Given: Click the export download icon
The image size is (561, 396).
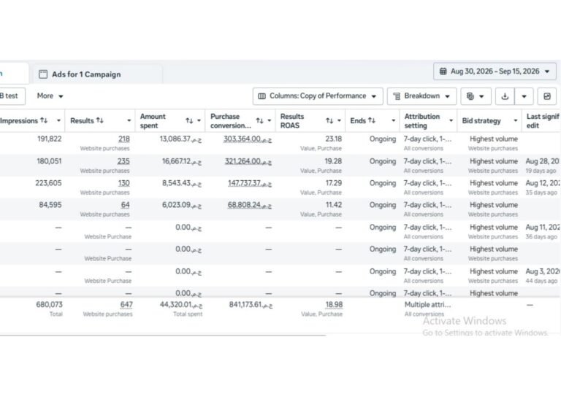Looking at the screenshot, I should point(505,96).
